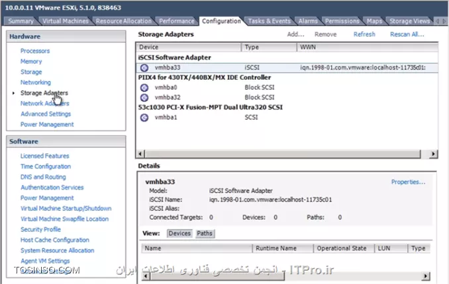
Task: Open Power Management under Software
Action: (x=47, y=198)
